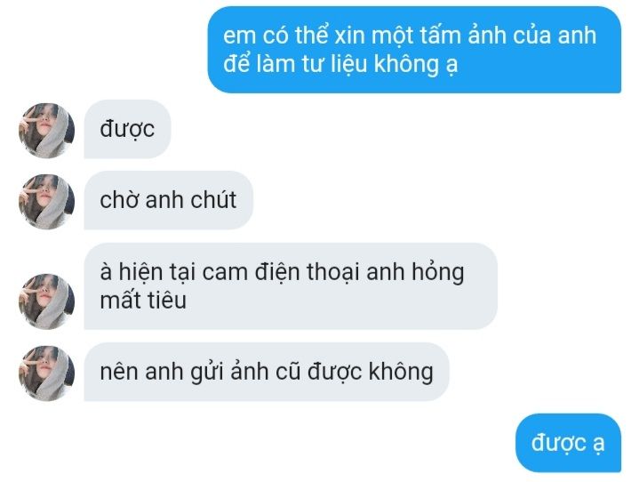Tap the avatar next to "chờ anh chút"
Viewport: 639px width, 482px height.
coord(46,202)
